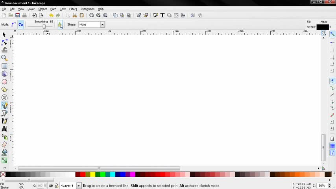Select the Paint Bucket fill tool
The height and width of the screenshot is (189, 336).
pos(4,152)
